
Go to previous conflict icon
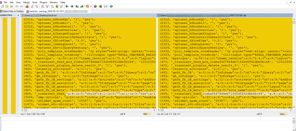click(47, 6)
